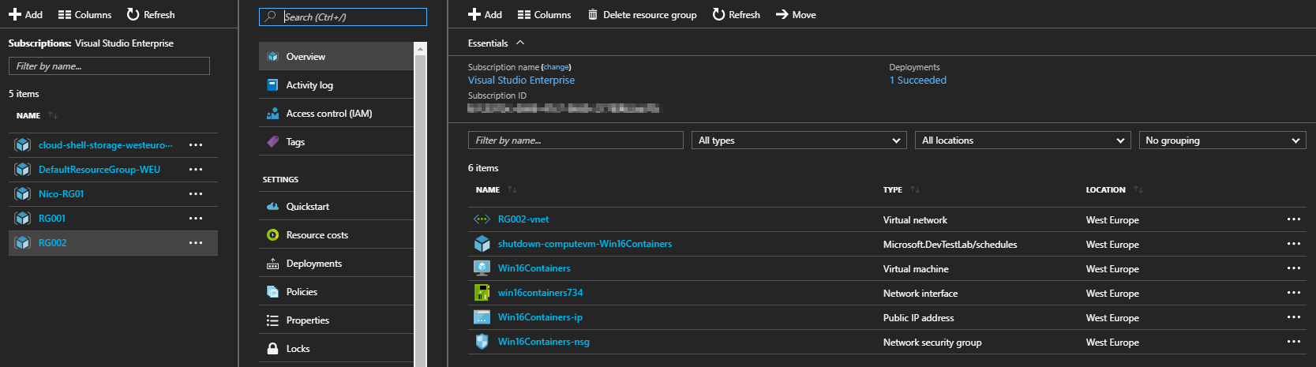
Task: Add a resource to RG002
Action: (x=485, y=14)
